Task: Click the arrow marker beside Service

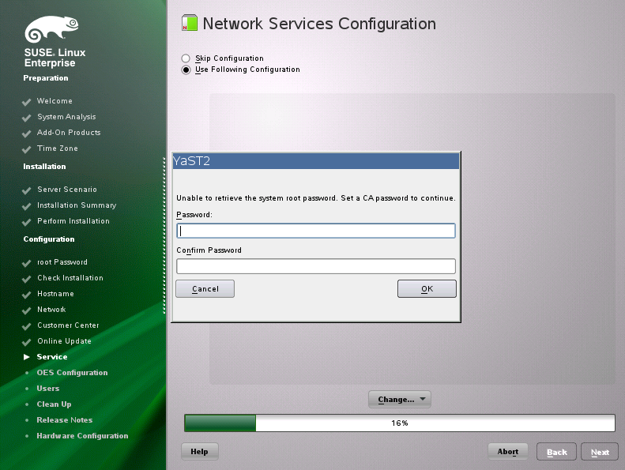Action: point(27,357)
